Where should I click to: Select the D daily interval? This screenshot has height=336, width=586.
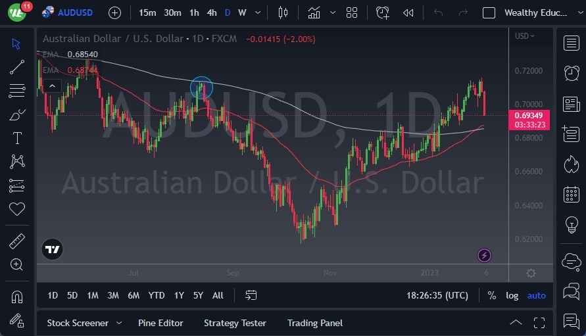(228, 12)
